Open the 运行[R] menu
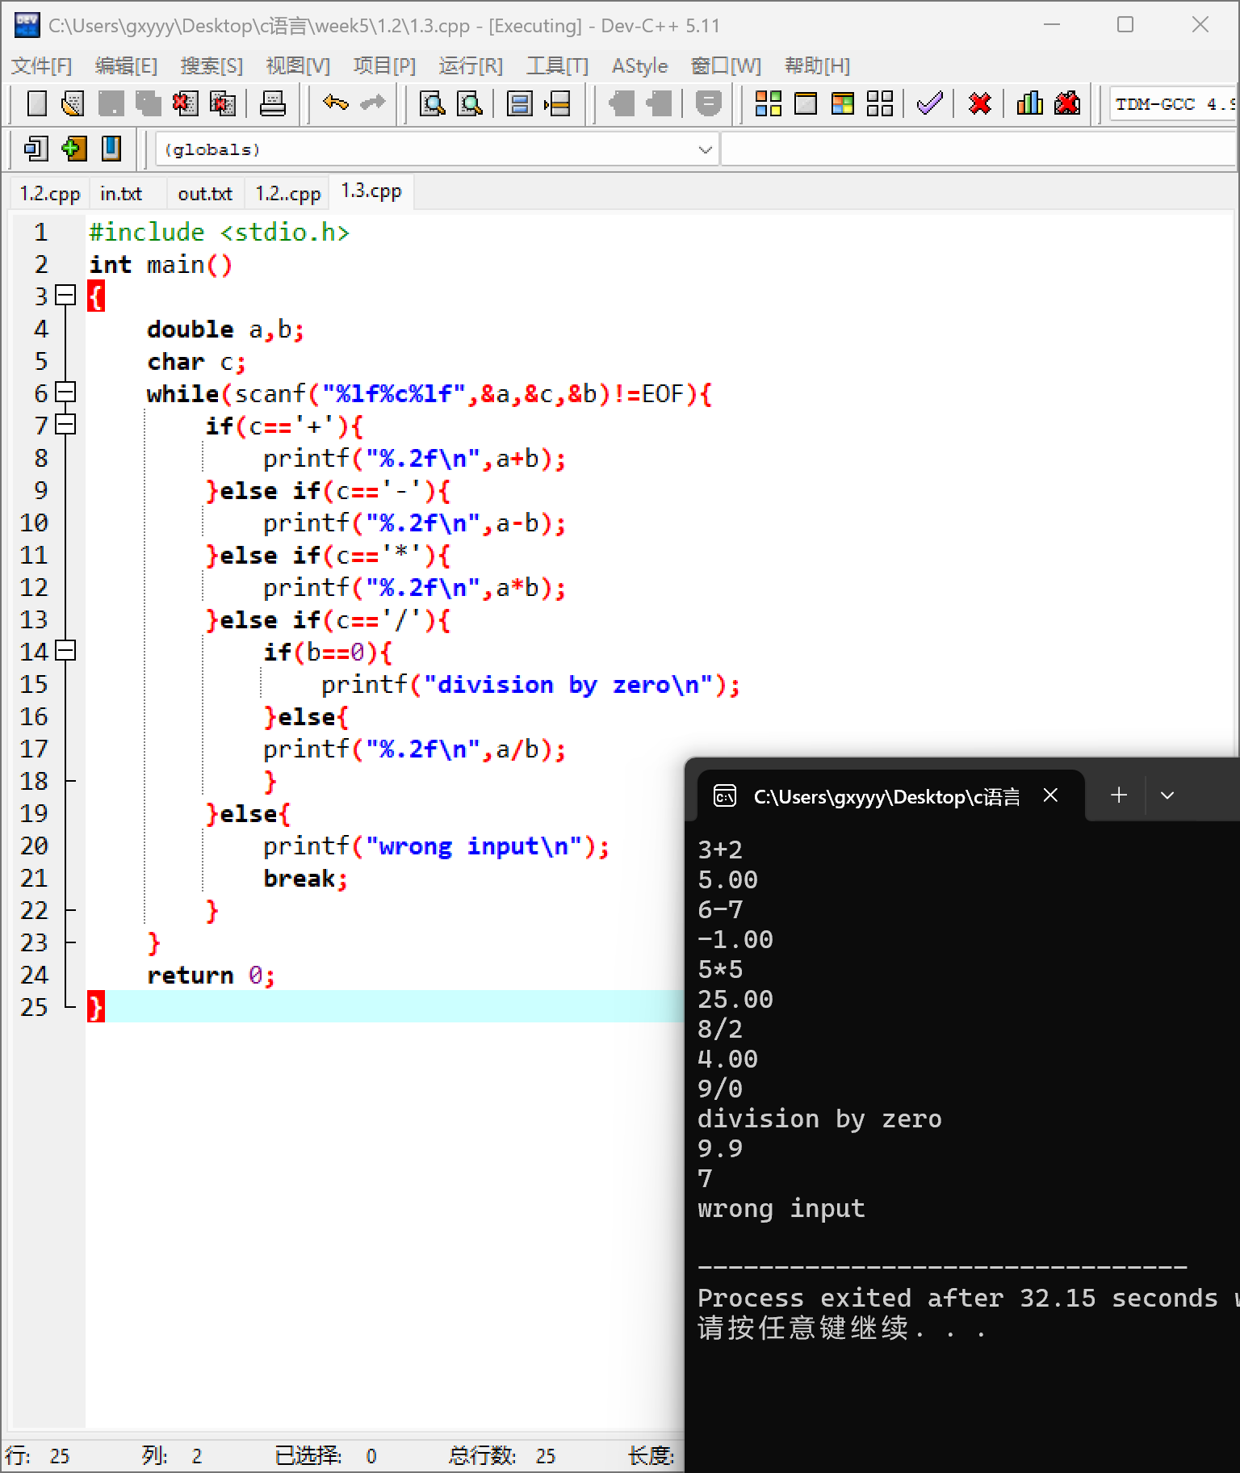The image size is (1240, 1473). (x=471, y=65)
